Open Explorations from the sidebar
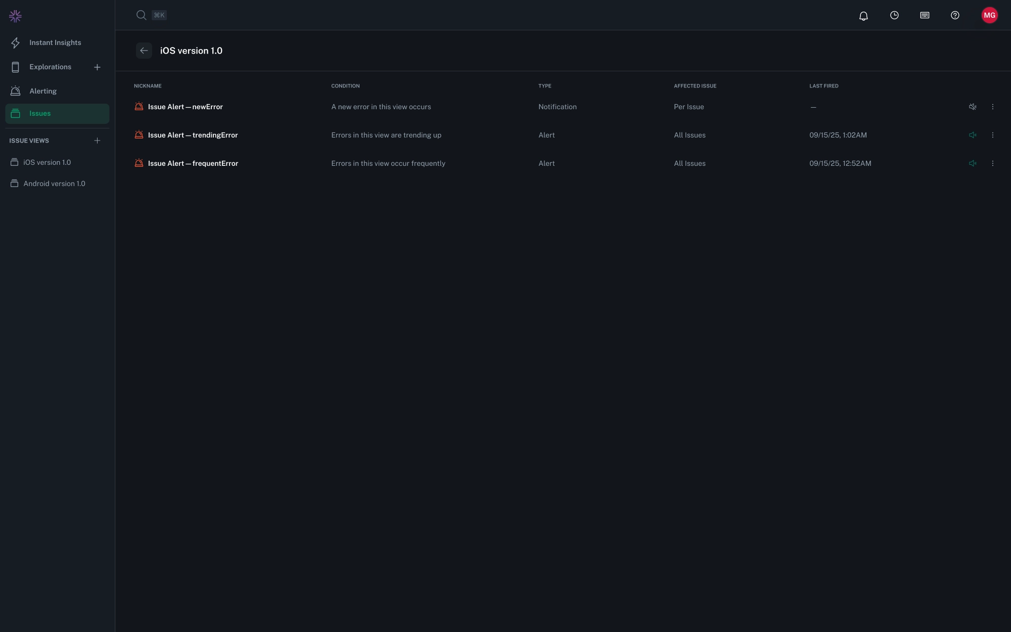1011x632 pixels. pyautogui.click(x=50, y=67)
